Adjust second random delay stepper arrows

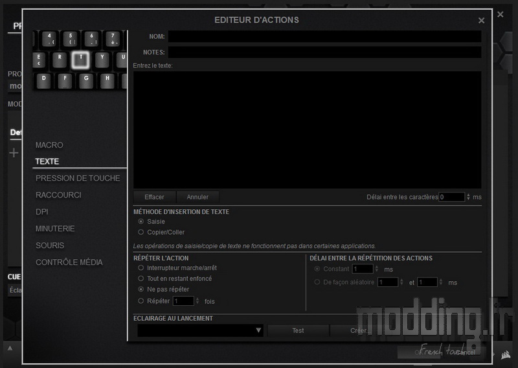[441, 282]
